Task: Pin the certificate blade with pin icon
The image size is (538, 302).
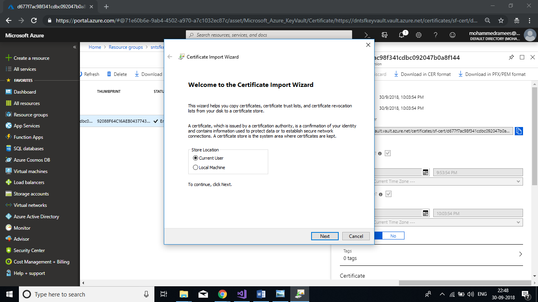Action: [511, 57]
